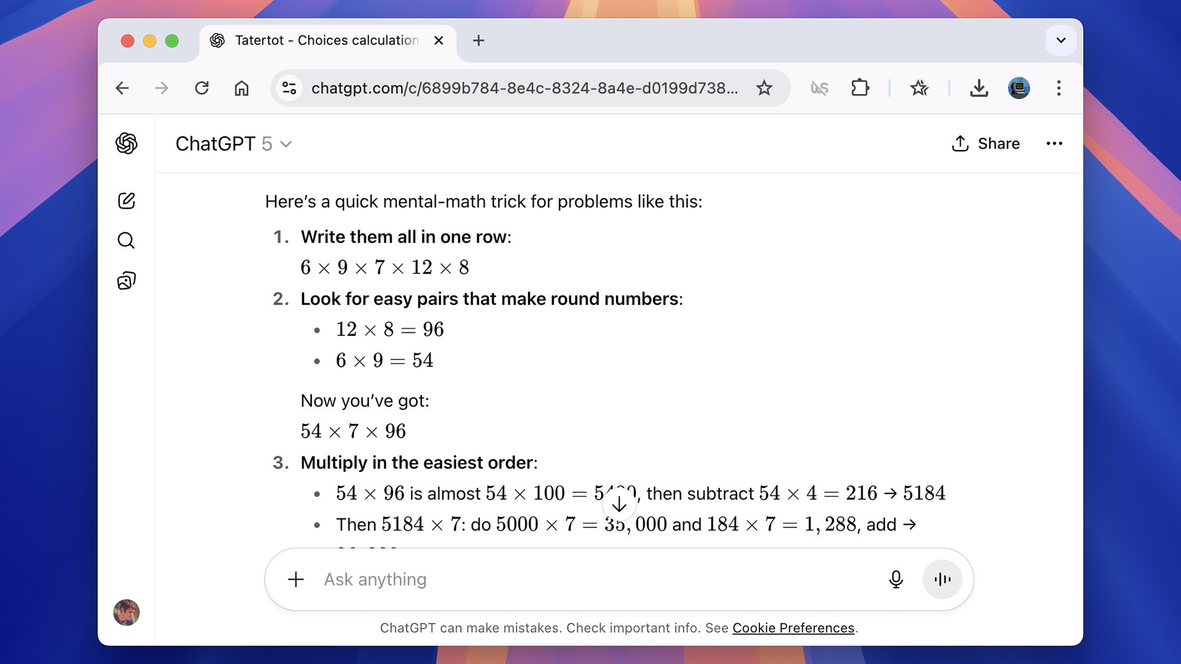Screen dimensions: 1181x664
Task: Open the three-dot conversation options menu
Action: tap(1054, 143)
